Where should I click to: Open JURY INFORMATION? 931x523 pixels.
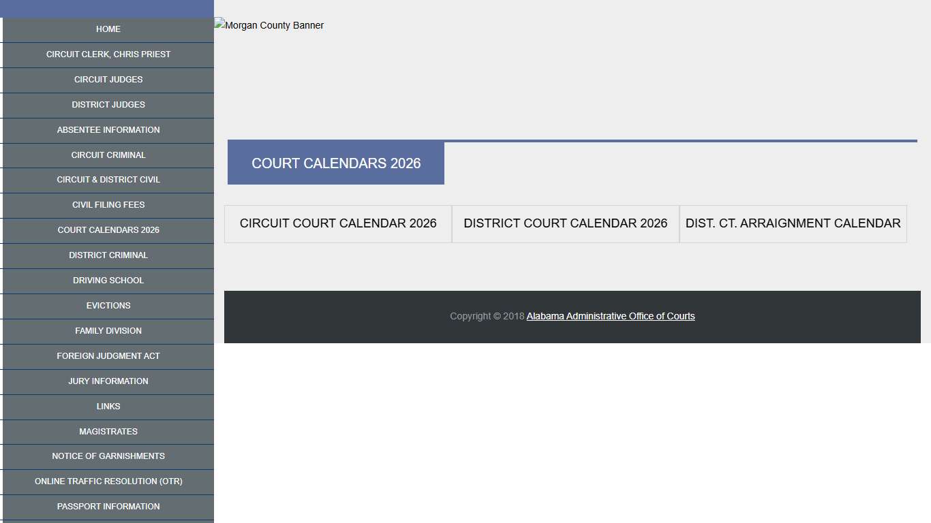pyautogui.click(x=108, y=381)
